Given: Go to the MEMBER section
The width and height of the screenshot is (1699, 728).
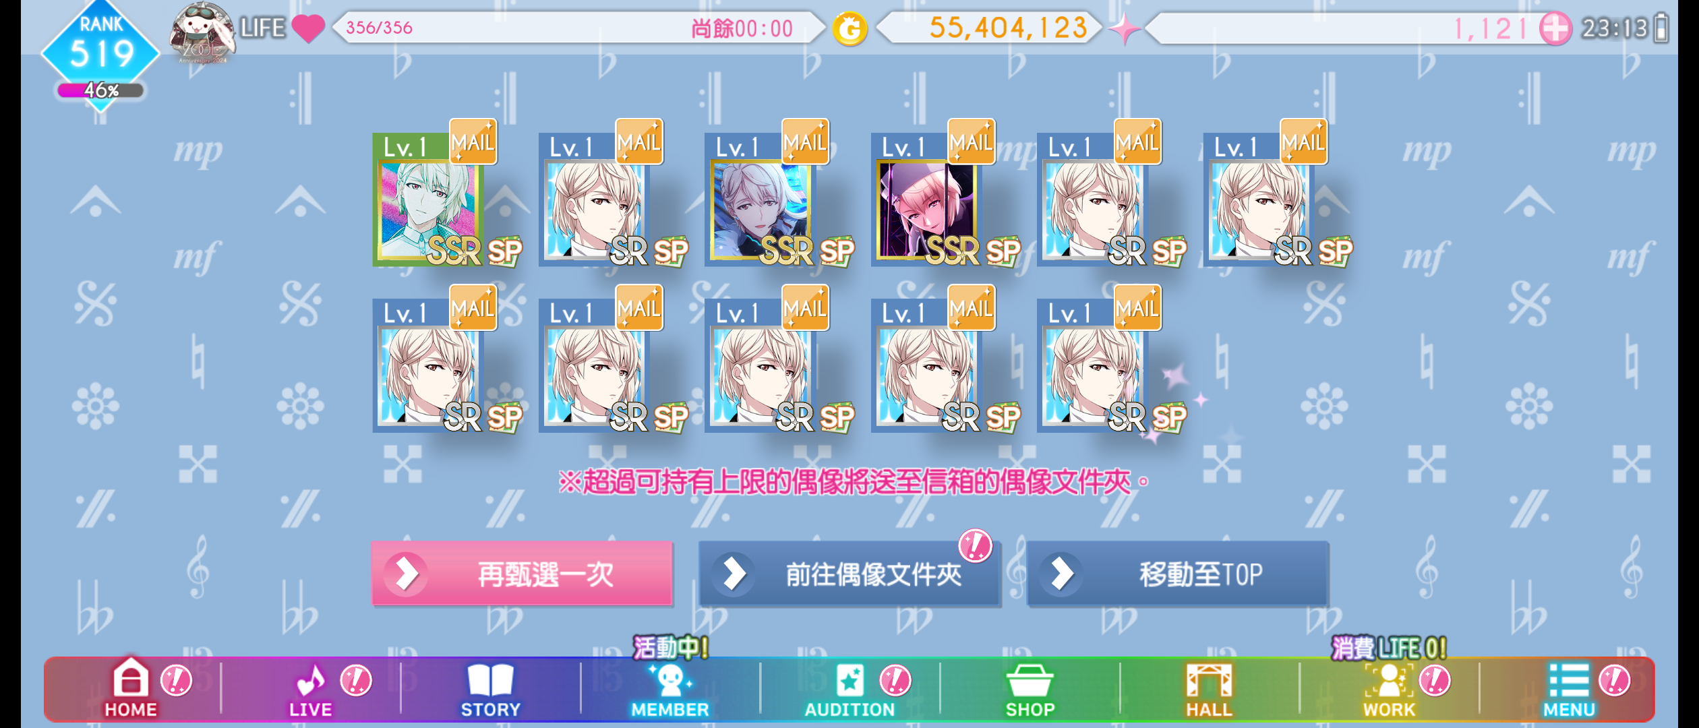Looking at the screenshot, I should [x=669, y=688].
